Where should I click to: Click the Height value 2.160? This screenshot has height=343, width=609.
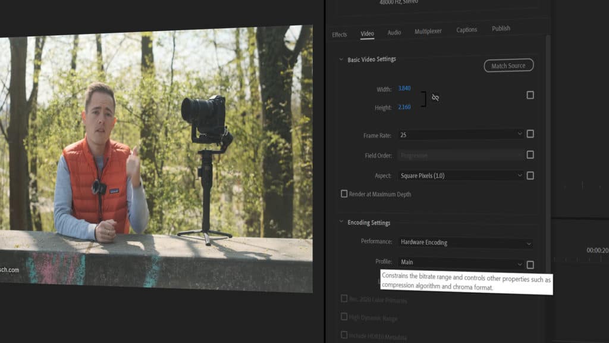(404, 108)
